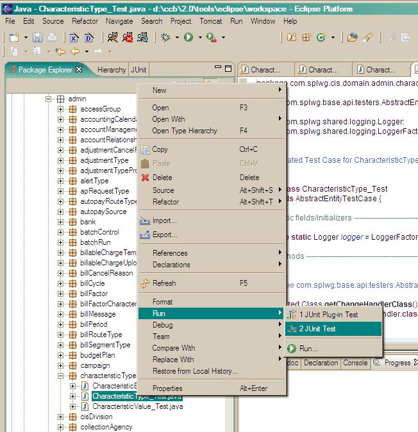Choose Restore from Local History
This screenshot has height=432, width=418.
tap(212, 371)
